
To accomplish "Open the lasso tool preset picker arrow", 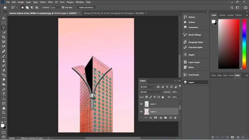I will point(16,7).
